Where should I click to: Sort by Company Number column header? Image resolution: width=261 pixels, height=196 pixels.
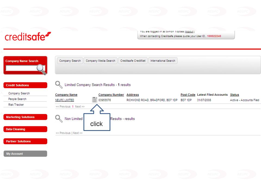(x=111, y=95)
